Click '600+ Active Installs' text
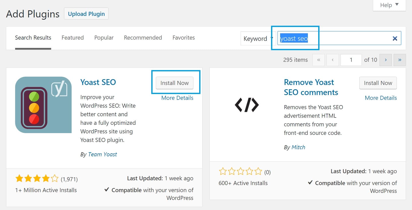Image resolution: width=412 pixels, height=210 pixels. pos(243,183)
